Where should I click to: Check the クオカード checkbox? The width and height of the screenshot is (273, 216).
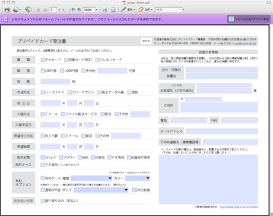pyautogui.click(x=43, y=60)
